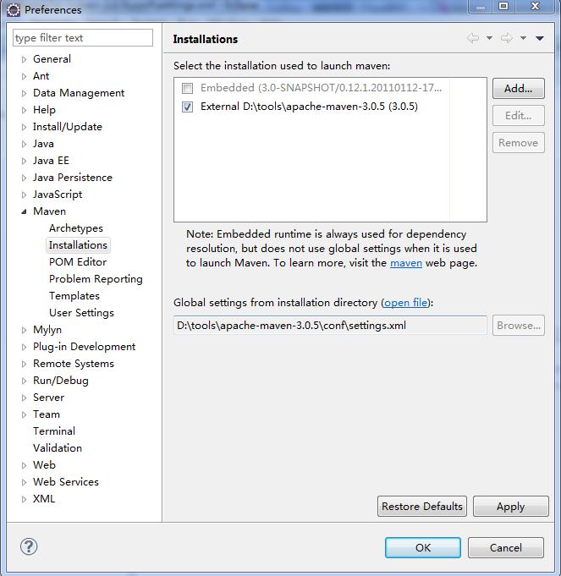Viewport: 561px width, 576px height.
Task: Expand the Run/Debug node
Action: [x=24, y=381]
